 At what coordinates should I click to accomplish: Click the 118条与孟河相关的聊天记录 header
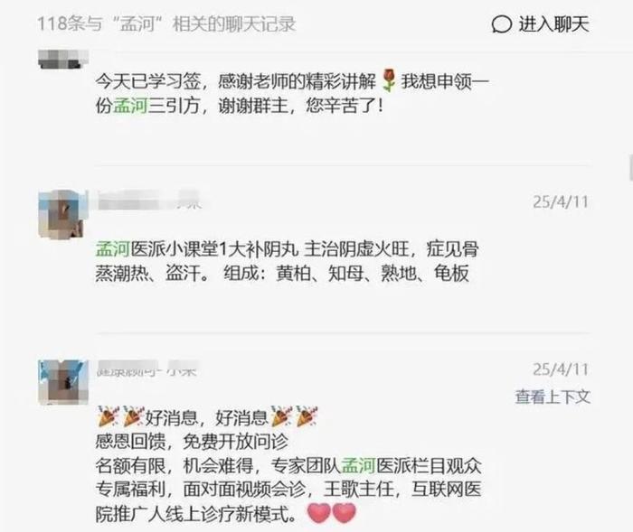(166, 23)
